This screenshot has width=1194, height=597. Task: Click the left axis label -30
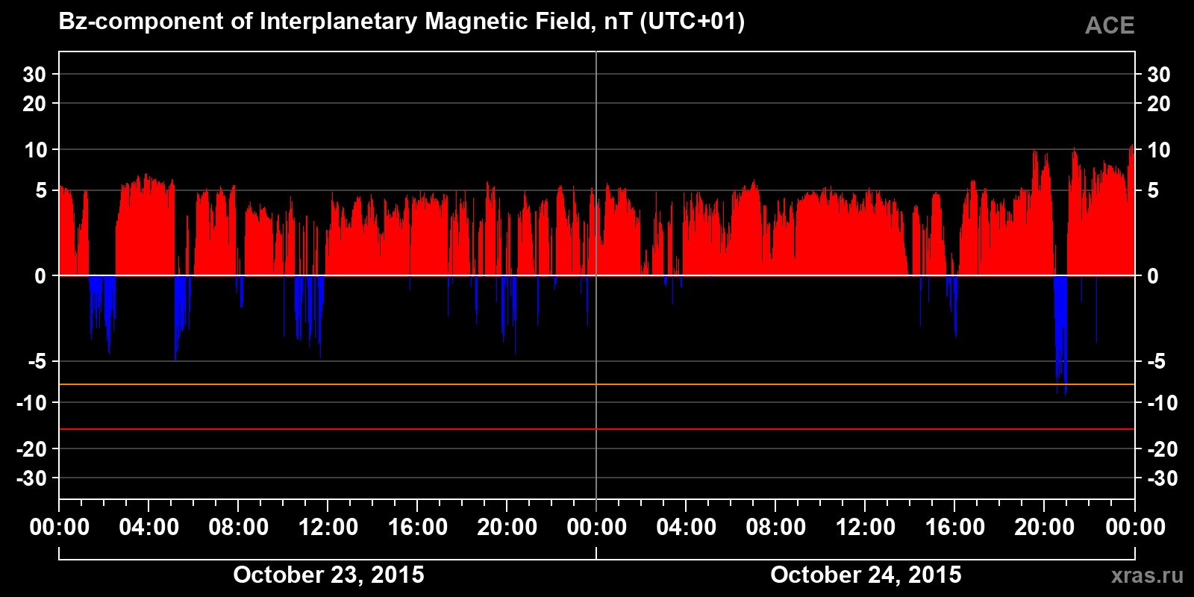click(x=31, y=478)
